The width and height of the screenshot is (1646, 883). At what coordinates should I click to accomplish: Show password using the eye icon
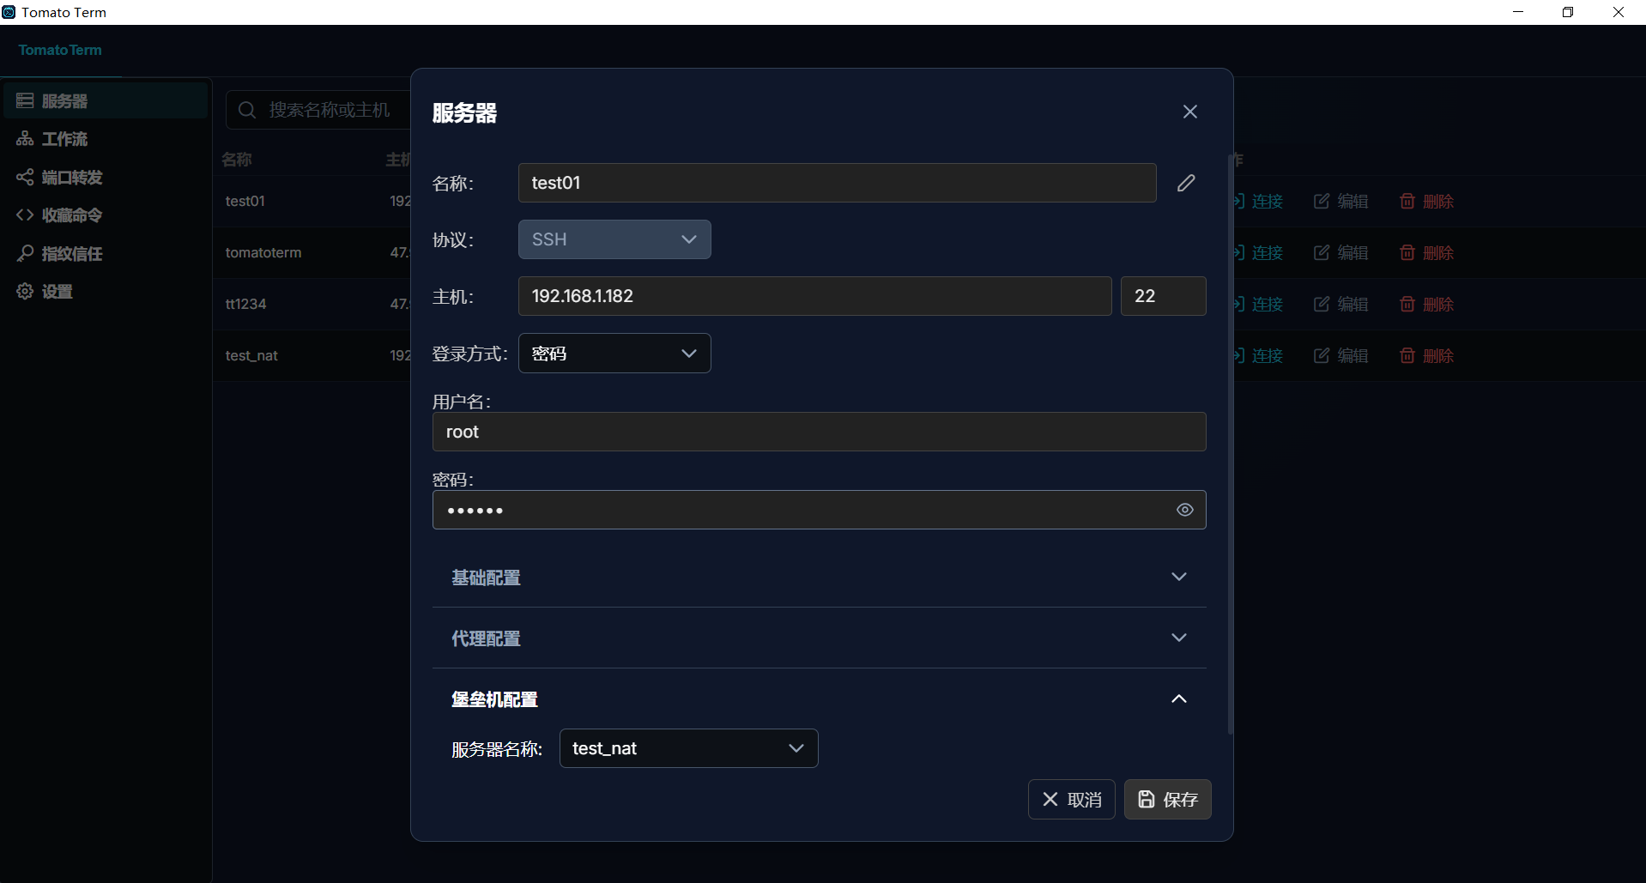click(x=1184, y=510)
